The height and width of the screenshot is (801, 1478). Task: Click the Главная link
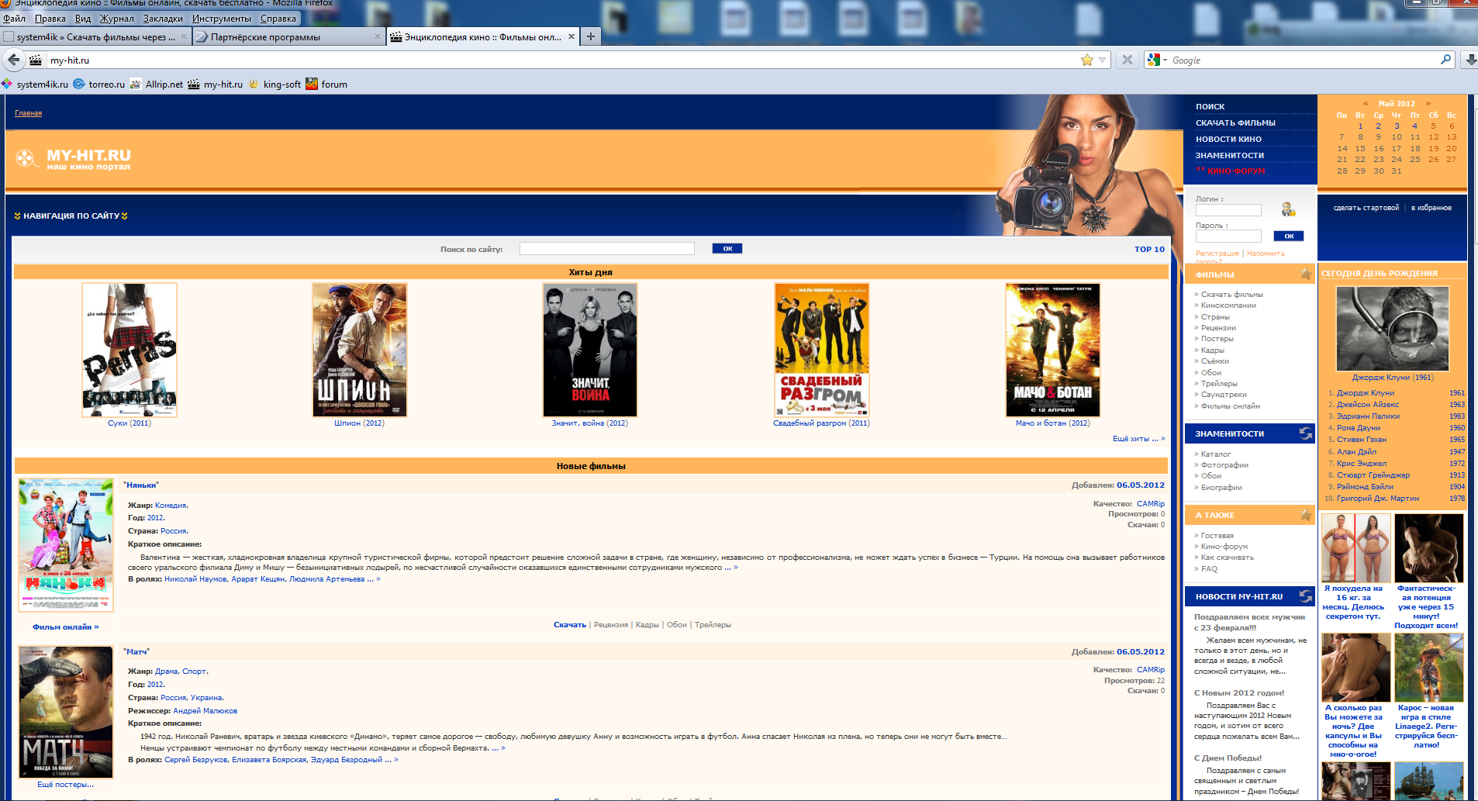(x=28, y=113)
